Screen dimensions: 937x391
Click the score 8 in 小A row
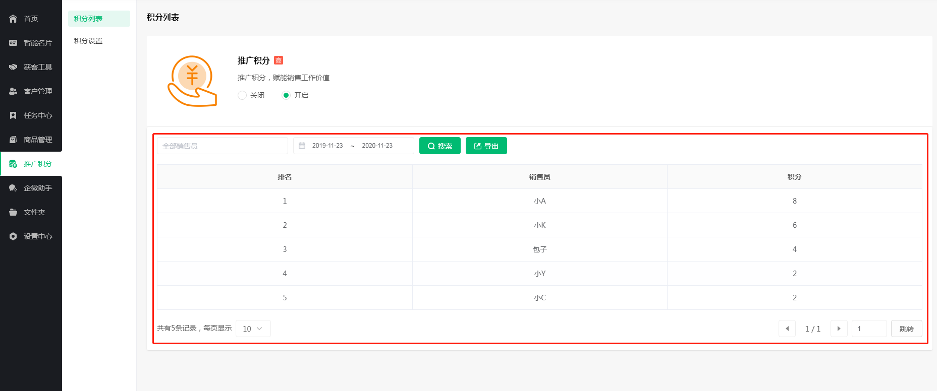pos(795,201)
